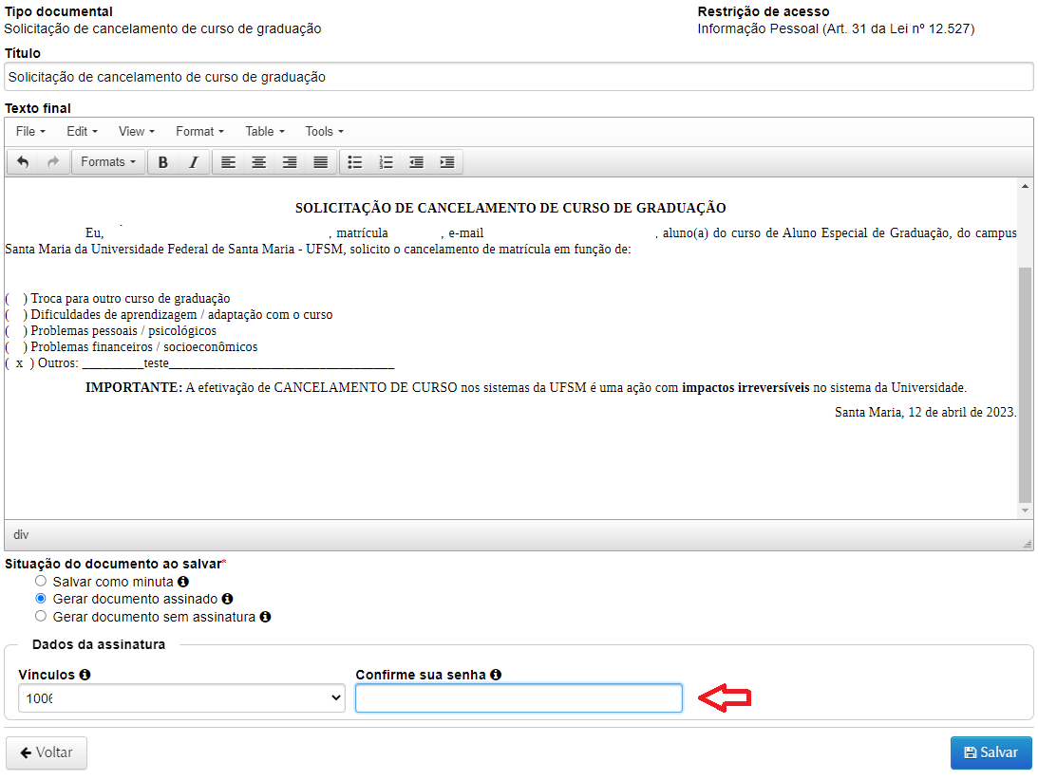Focus the 'Confirme sua senha' password field
This screenshot has height=780, width=1038.
click(x=519, y=698)
